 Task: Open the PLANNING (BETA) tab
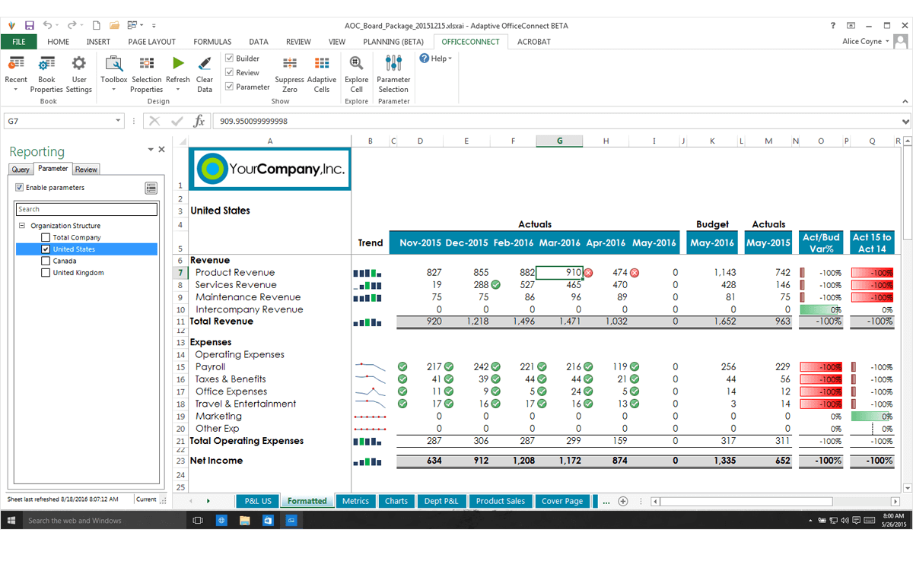pyautogui.click(x=393, y=42)
